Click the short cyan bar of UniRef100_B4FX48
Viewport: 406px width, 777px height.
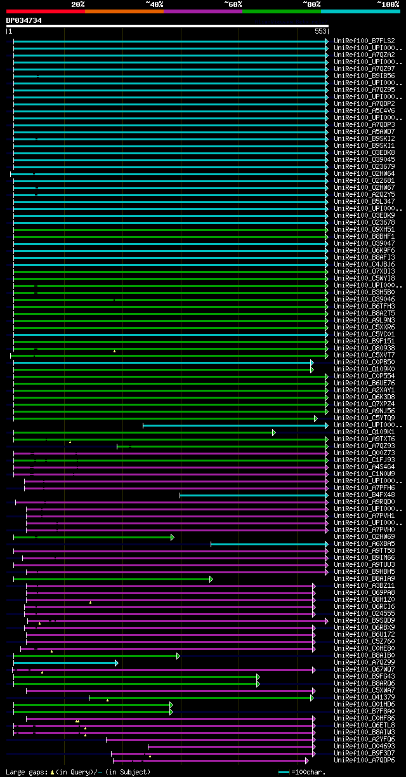click(x=254, y=495)
